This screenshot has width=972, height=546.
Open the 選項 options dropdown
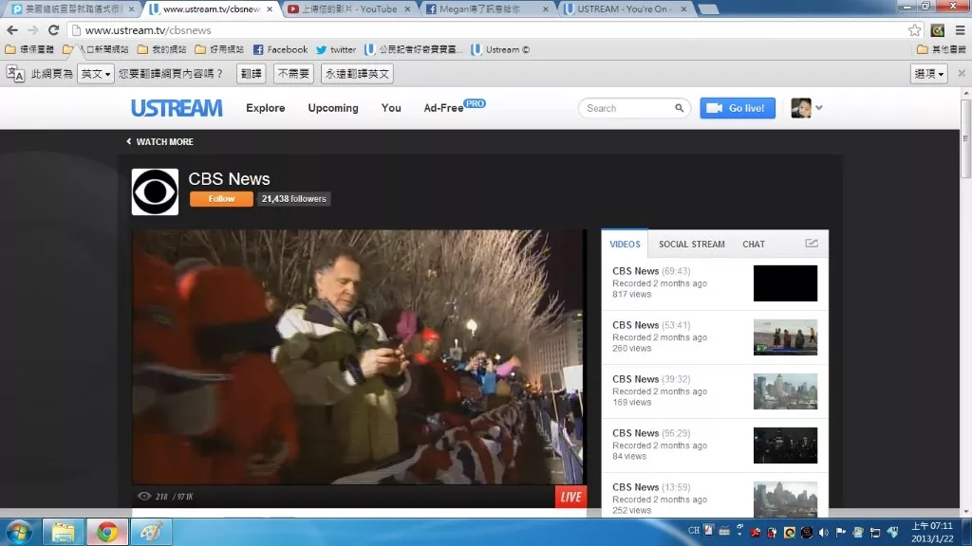point(928,74)
